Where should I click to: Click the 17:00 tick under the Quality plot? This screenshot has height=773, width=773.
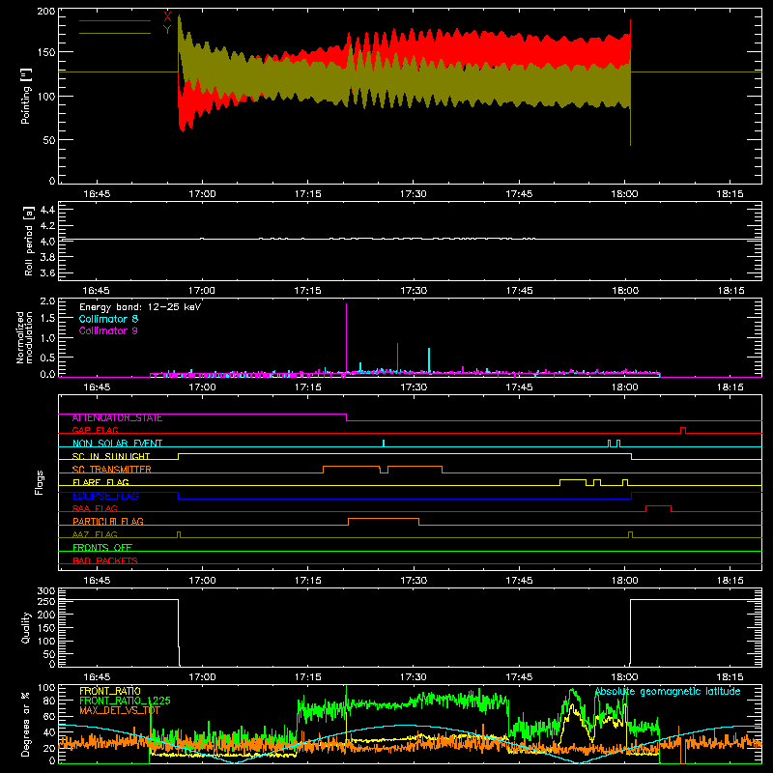click(202, 677)
